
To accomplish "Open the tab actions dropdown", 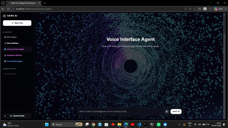I will tap(3, 3).
